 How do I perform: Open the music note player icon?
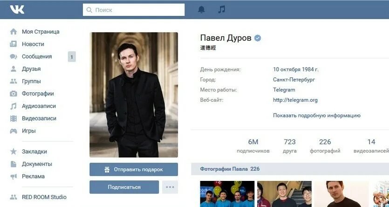point(222,10)
